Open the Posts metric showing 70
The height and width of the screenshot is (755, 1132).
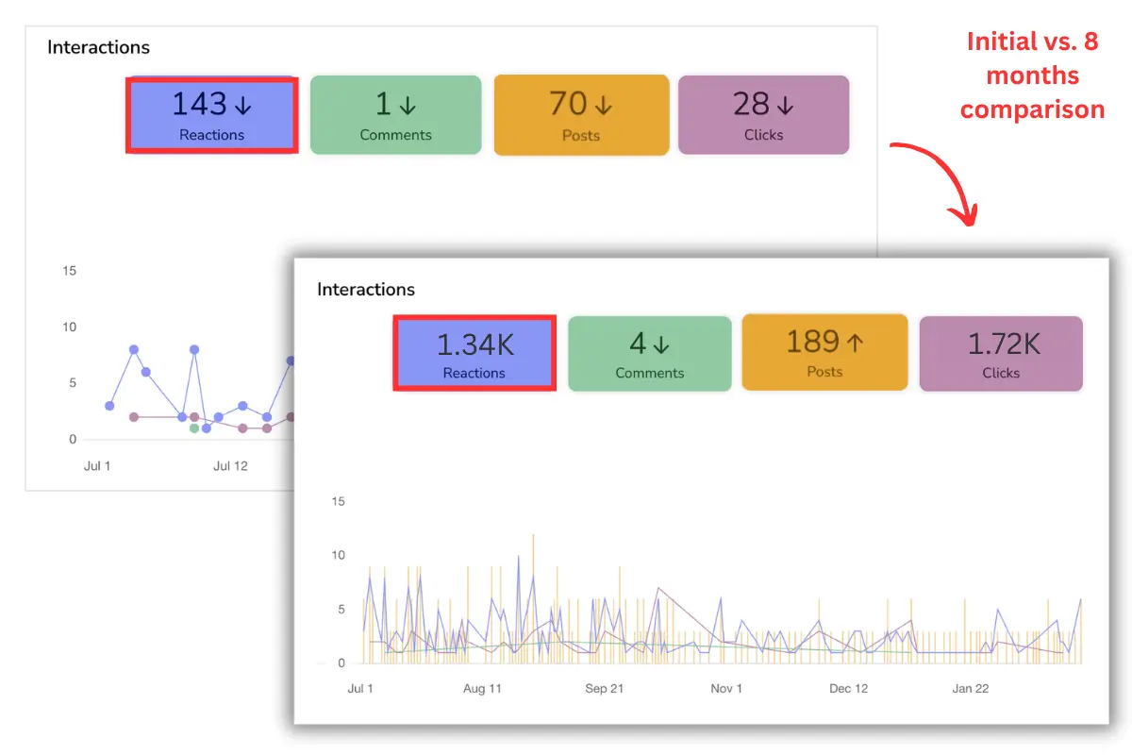tap(581, 113)
